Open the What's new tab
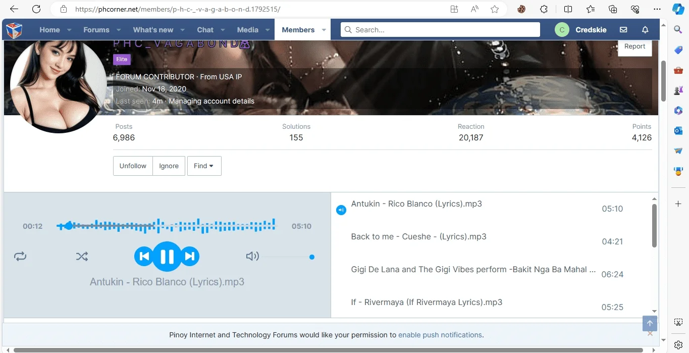The image size is (689, 353). point(153,30)
